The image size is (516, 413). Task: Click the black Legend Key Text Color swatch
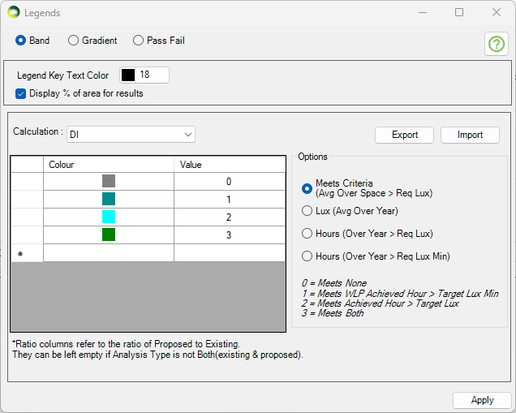pos(128,75)
